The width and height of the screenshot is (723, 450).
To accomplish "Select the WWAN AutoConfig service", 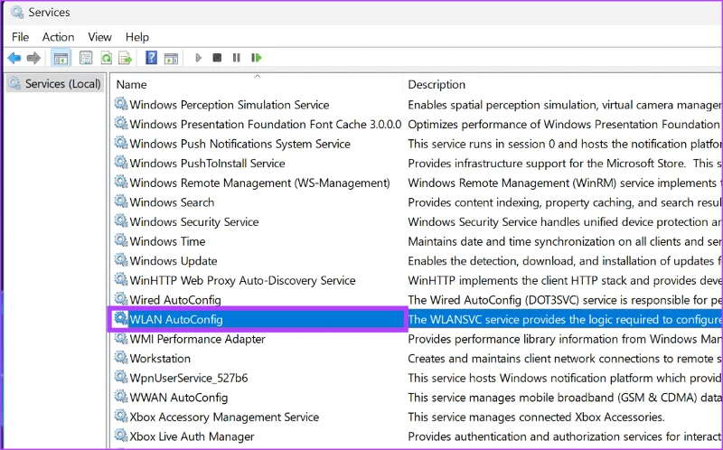I will [178, 398].
